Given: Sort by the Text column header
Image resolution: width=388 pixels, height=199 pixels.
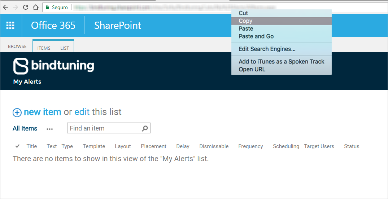Looking at the screenshot, I should (52, 146).
